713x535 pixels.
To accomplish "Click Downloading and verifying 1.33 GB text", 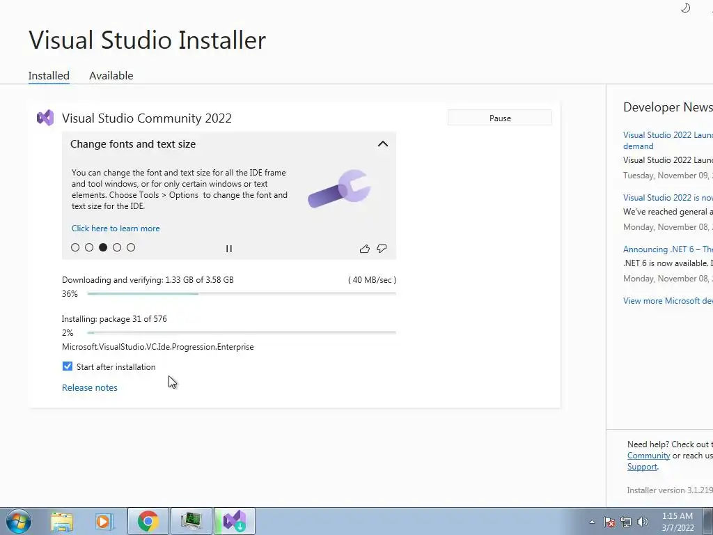I will point(148,280).
